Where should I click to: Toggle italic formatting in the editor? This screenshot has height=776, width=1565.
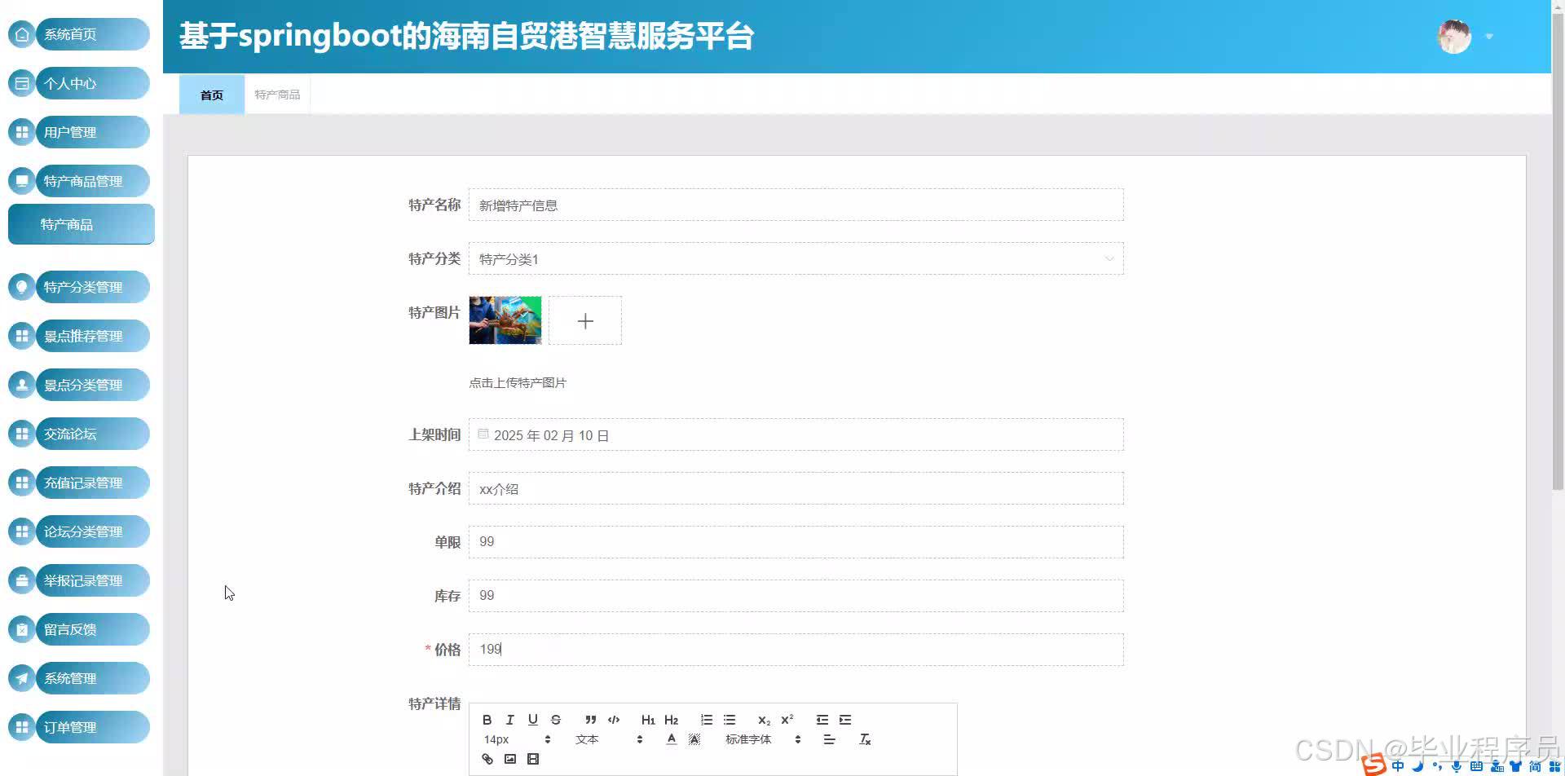point(509,720)
